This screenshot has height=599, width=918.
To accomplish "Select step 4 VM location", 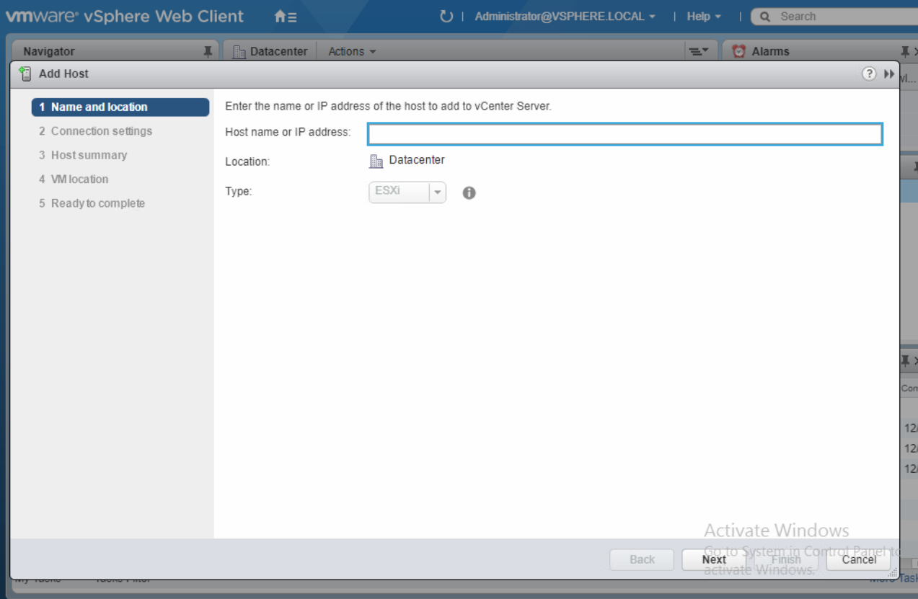I will (74, 179).
